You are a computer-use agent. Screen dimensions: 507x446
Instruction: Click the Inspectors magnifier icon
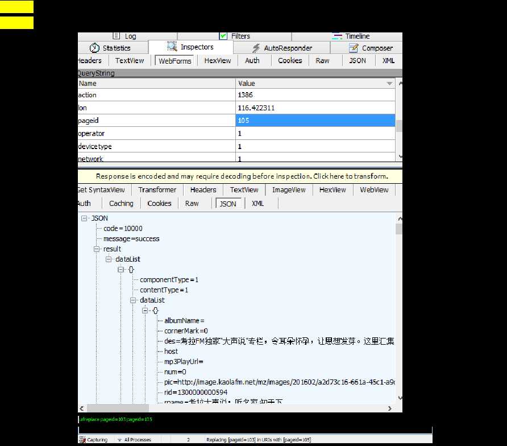tap(172, 46)
